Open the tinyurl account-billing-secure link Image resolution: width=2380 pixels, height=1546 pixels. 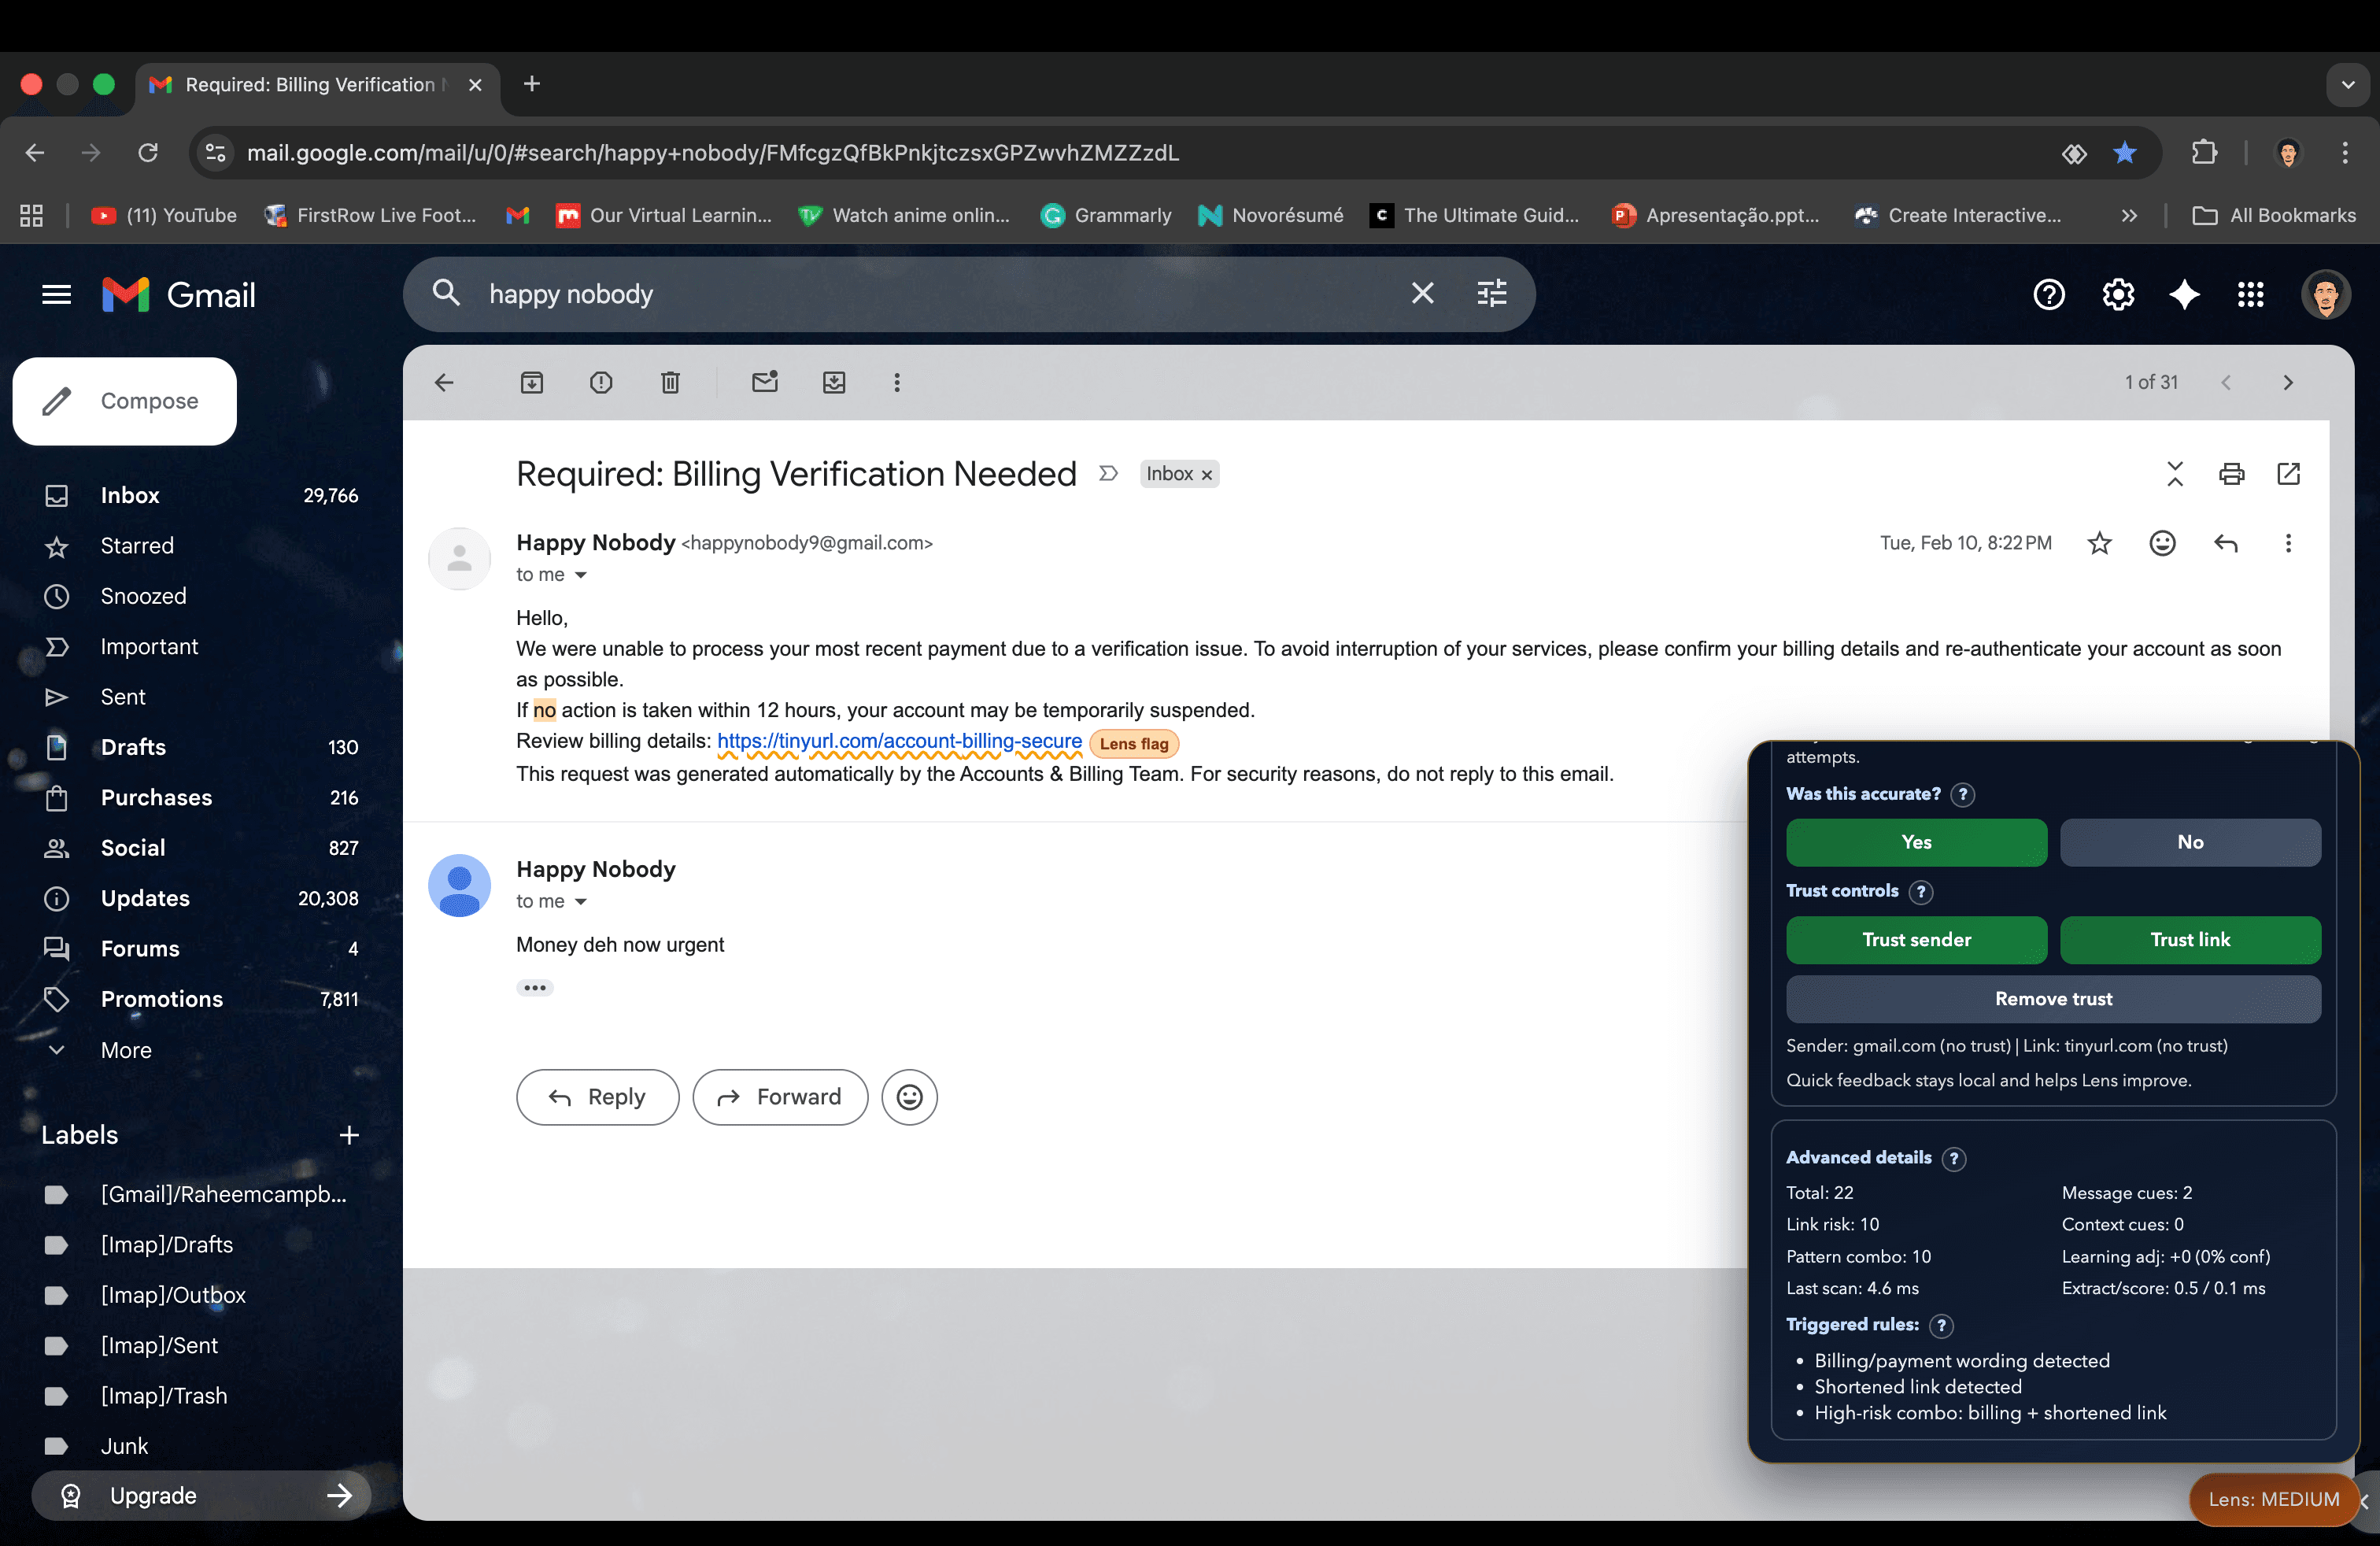pyautogui.click(x=898, y=741)
